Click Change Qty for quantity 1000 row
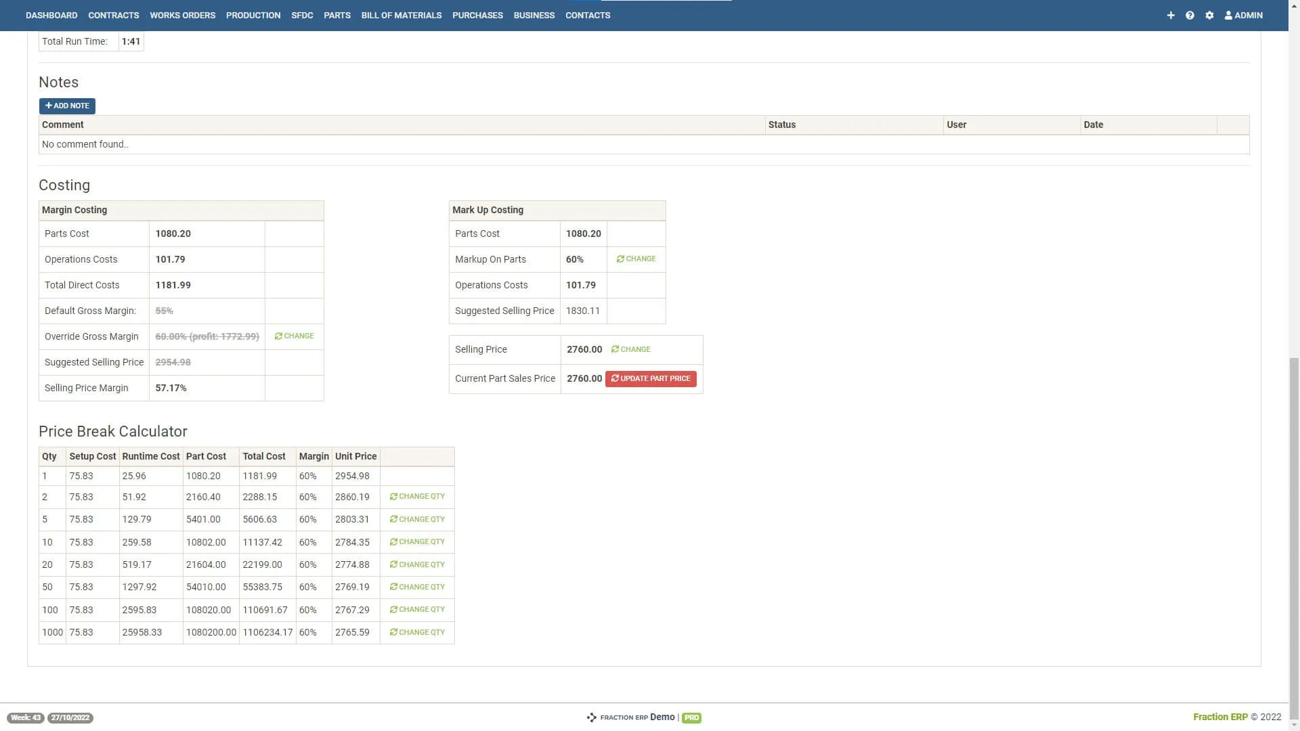This screenshot has height=731, width=1300. [417, 632]
